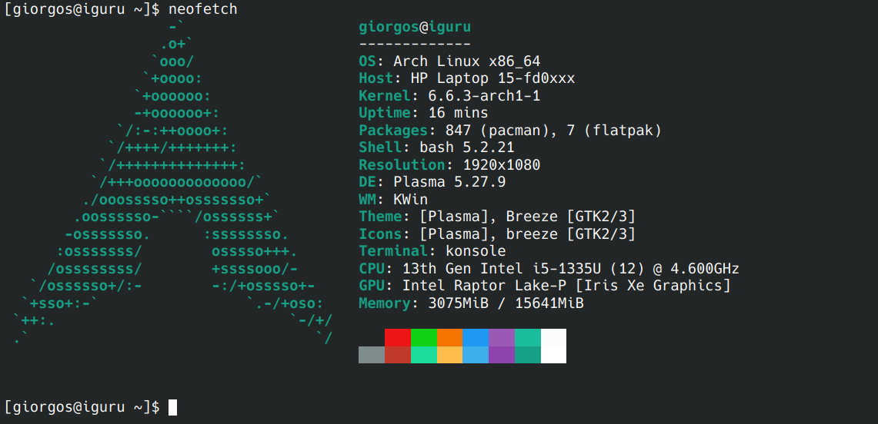Click the lowercase breeze [GTK2/3] icons value

571,234
